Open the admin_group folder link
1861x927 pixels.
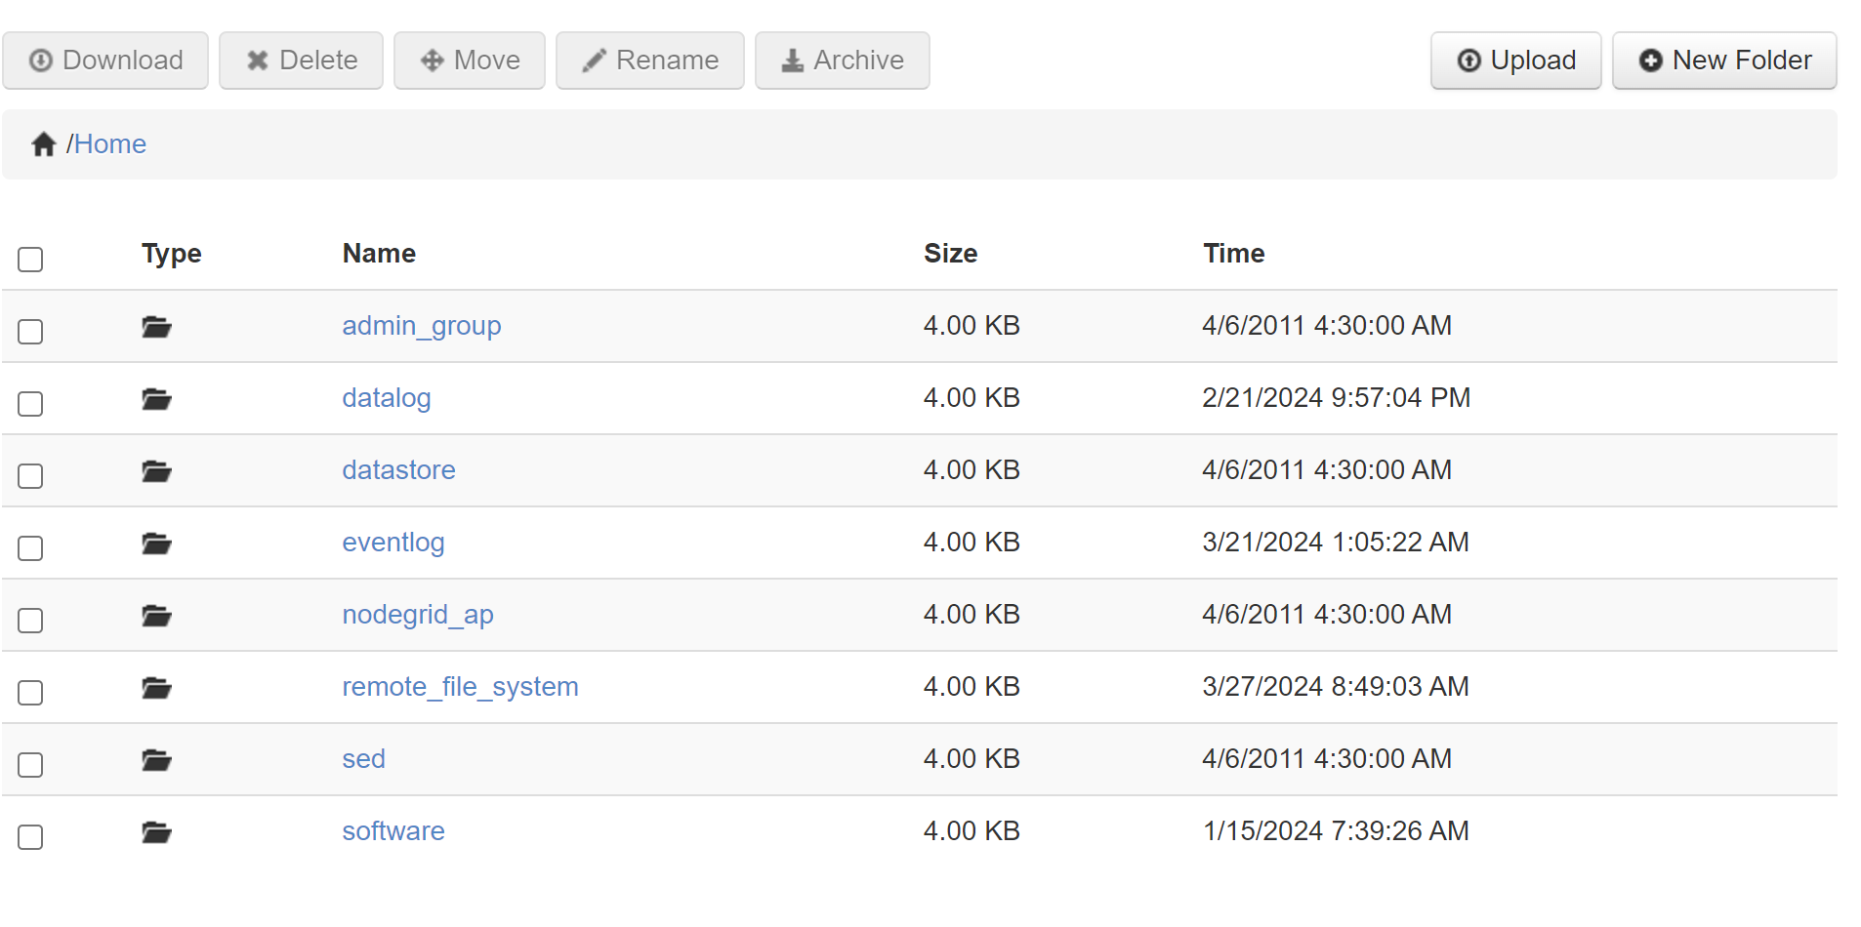click(x=422, y=326)
